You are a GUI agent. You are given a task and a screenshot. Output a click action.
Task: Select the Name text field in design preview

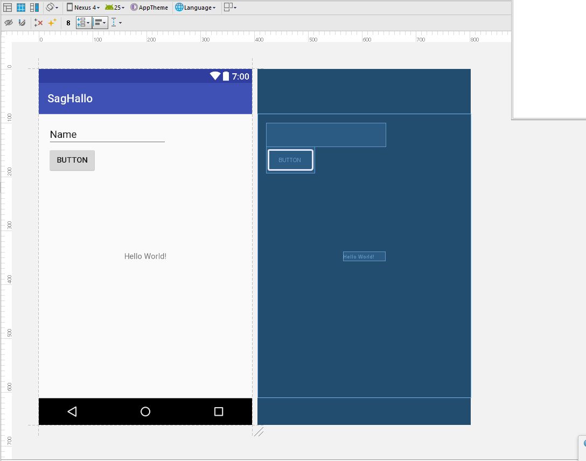[107, 135]
